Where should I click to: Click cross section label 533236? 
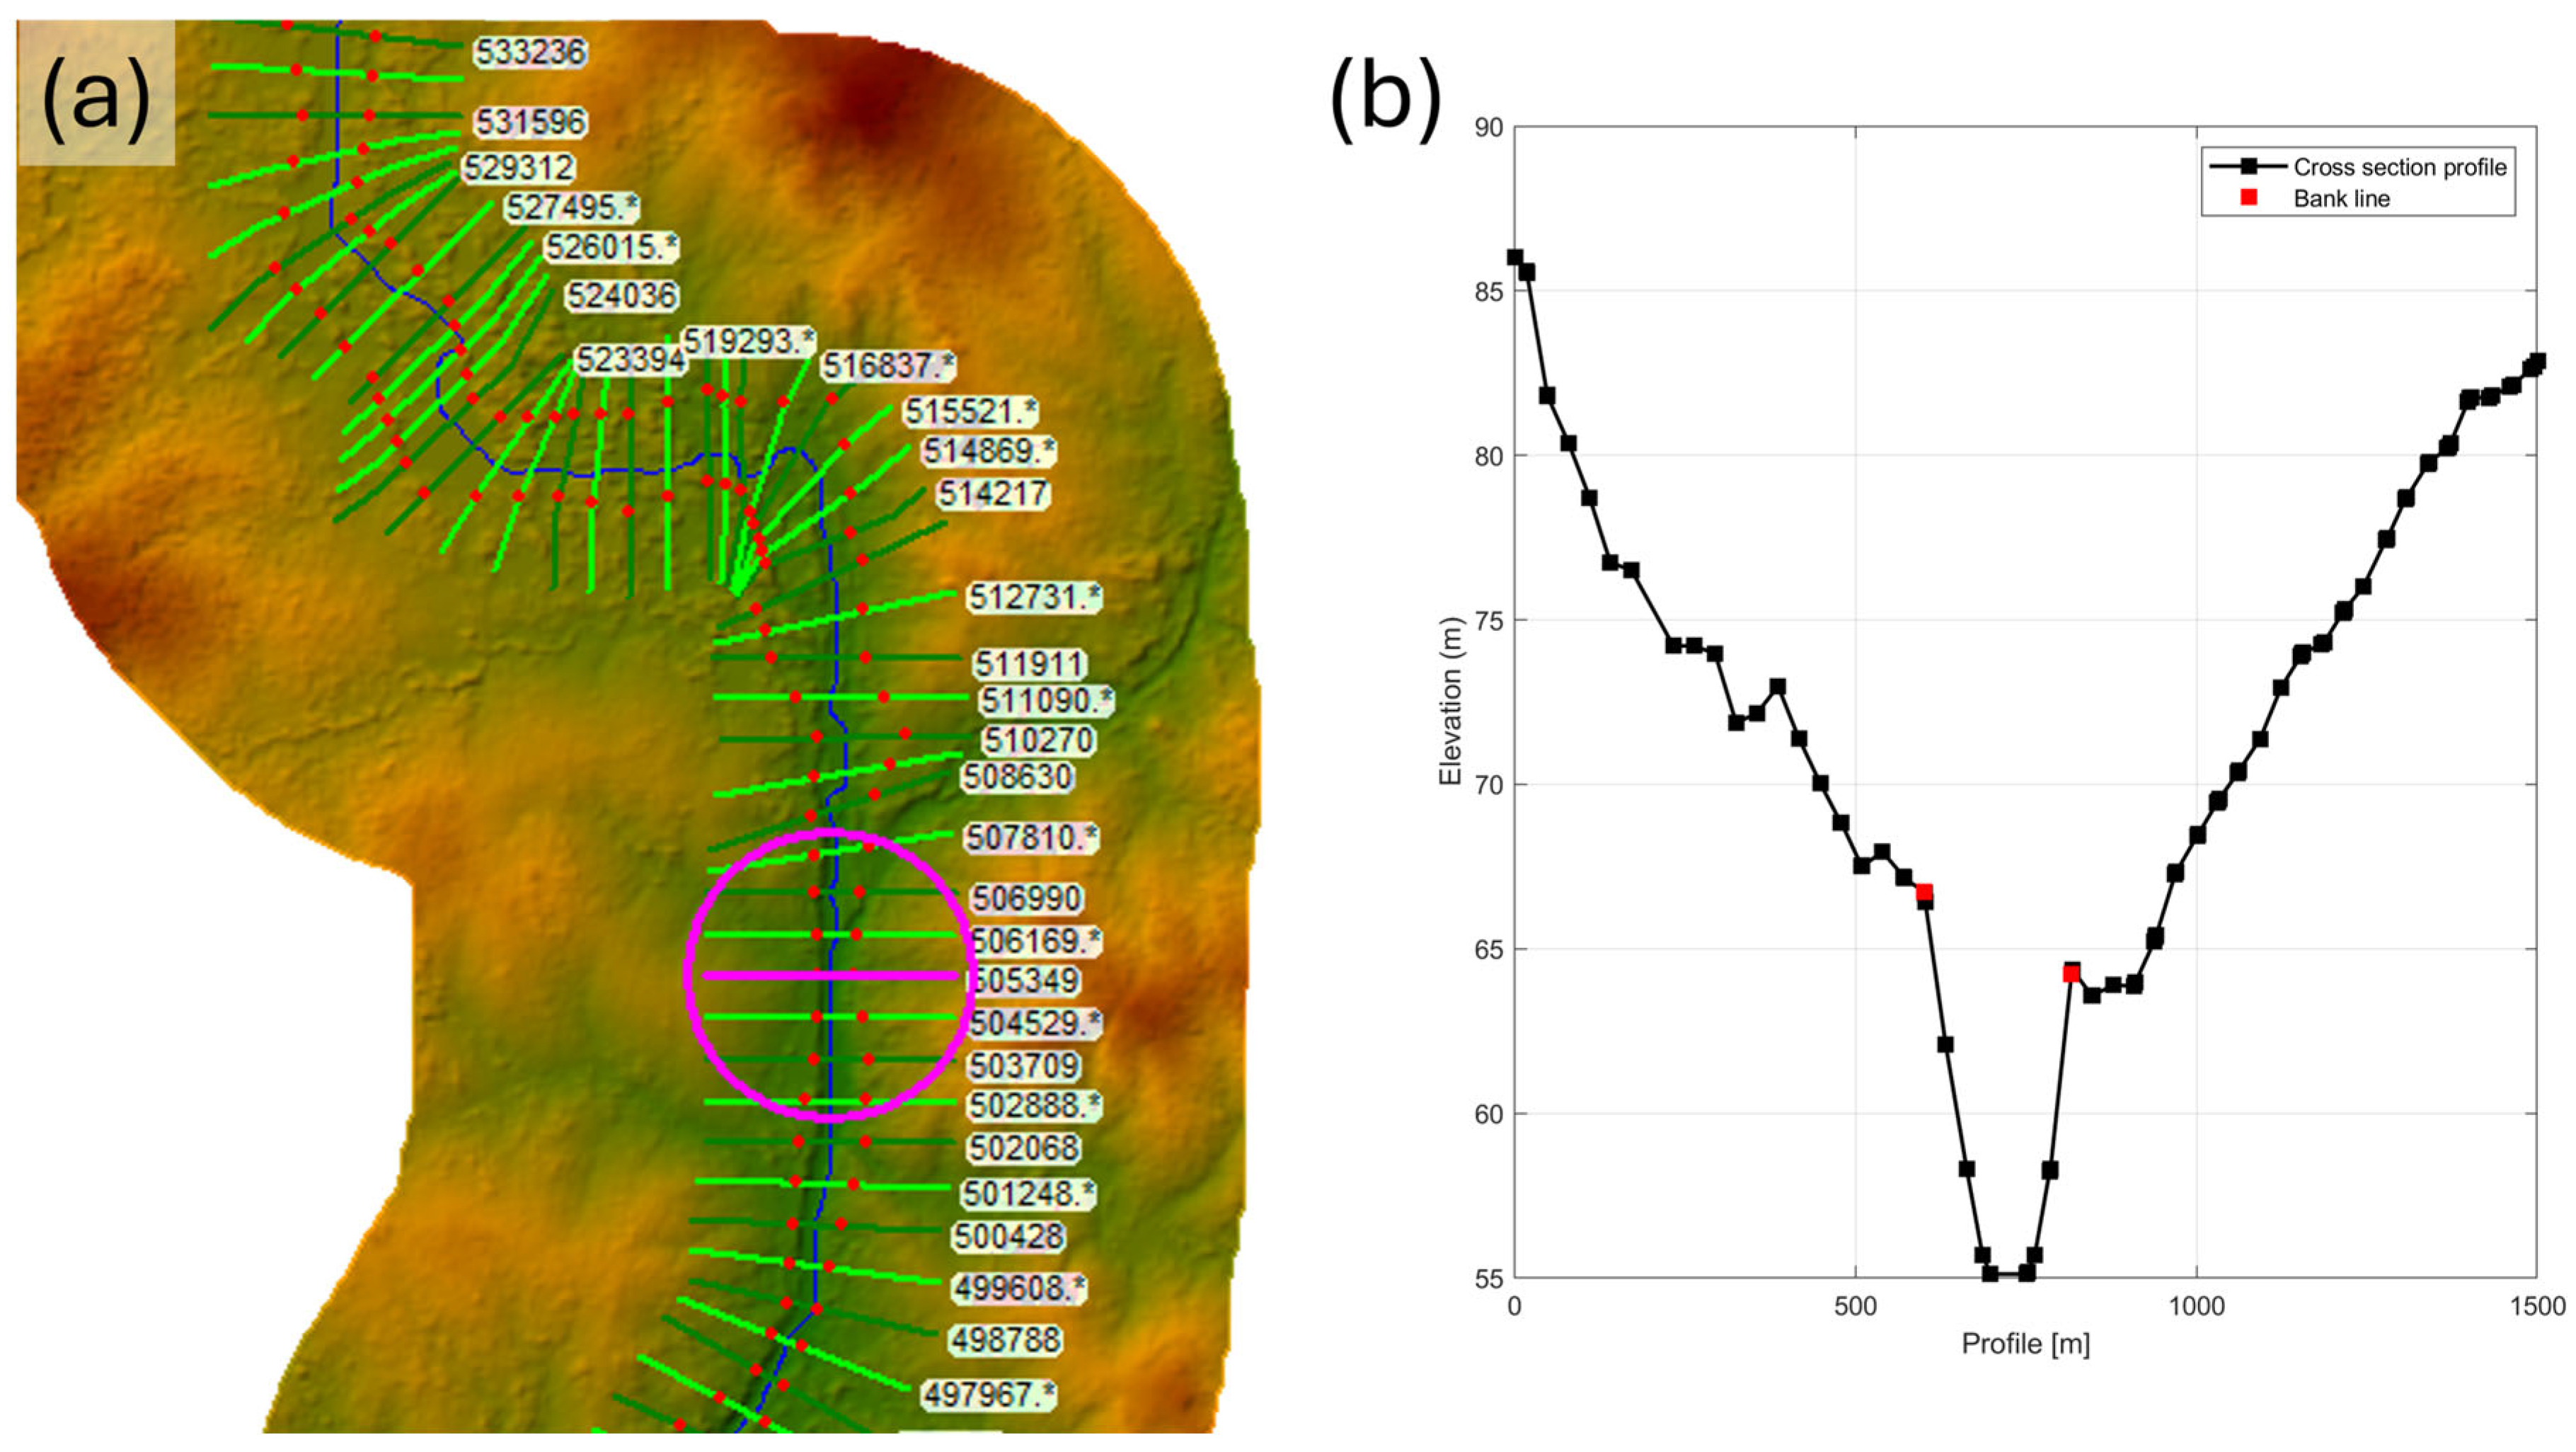(529, 52)
